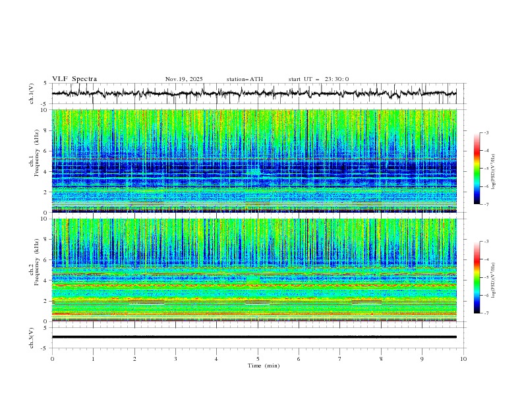Click the lower colorbar "log(PSD)(V²/Hz)" label
Viewport: 522px width, 403px height.
[494, 280]
